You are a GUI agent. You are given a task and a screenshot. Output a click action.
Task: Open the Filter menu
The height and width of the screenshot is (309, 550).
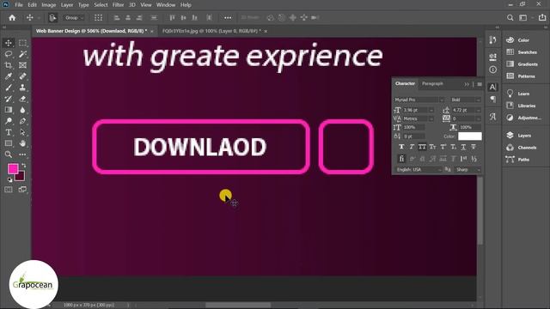pyautogui.click(x=119, y=5)
